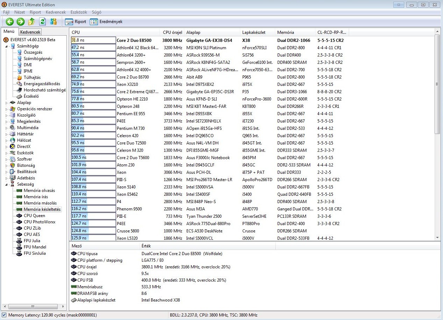Select Eszközök tree icon in sidebar
The image size is (443, 320).
[x=13, y=153]
